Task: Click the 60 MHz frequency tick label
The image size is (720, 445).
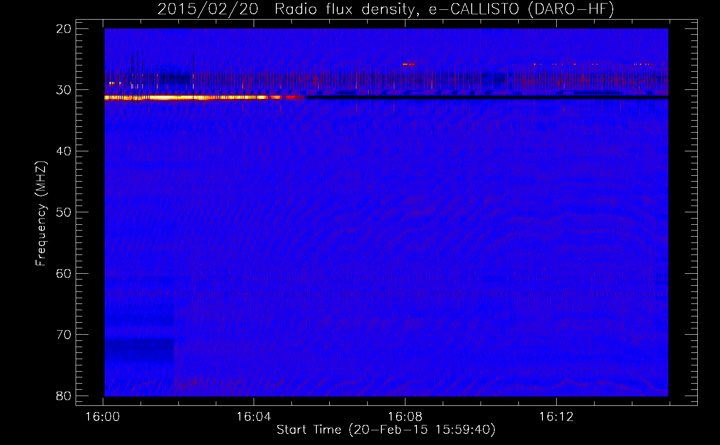Action: tap(64, 274)
